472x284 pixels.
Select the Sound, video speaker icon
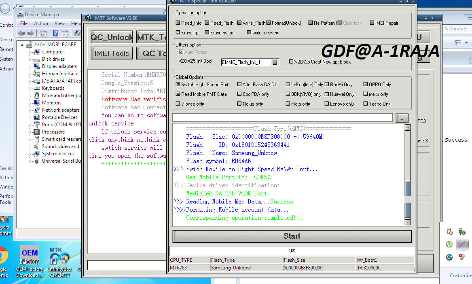pos(36,146)
